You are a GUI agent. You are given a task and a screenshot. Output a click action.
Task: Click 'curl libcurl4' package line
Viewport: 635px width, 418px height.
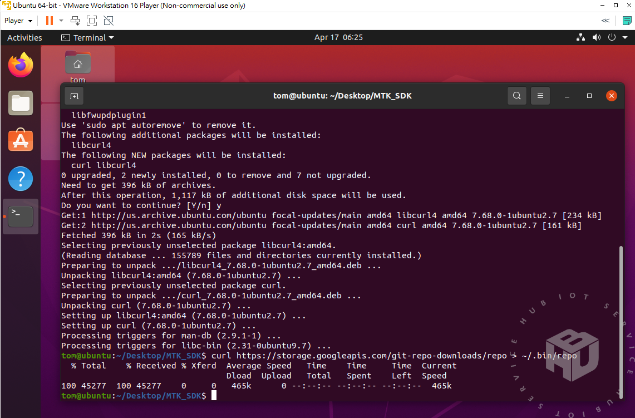tap(104, 165)
